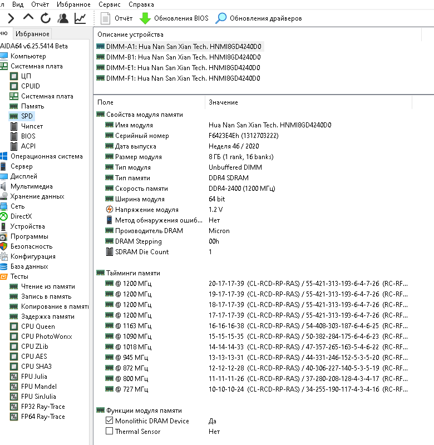434x445 pixels.
Task: Toggle Monolithic DRAM Device checkbox
Action: 109,421
